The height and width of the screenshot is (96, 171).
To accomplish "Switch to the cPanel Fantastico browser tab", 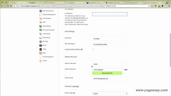I will [153, 3].
